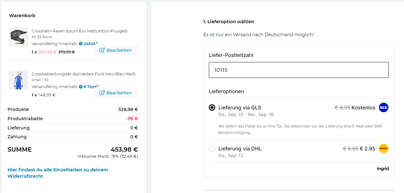The width and height of the screenshot is (404, 193).
Task: Open the Widerrufsrecht details link
Action: coord(58,173)
